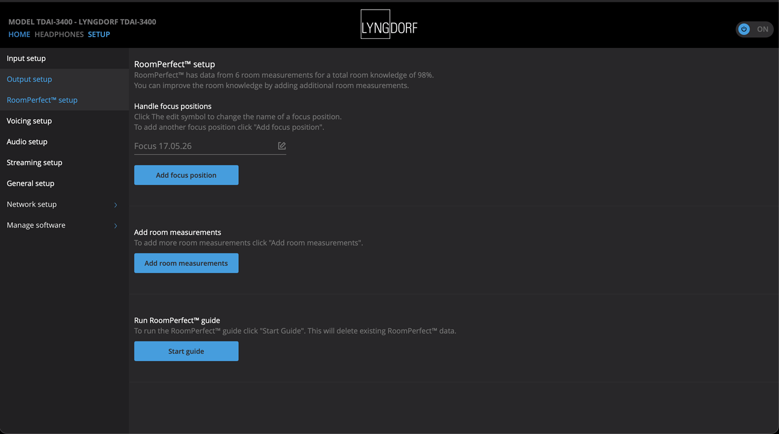779x434 pixels.
Task: Click the line starting 'To add more room measurements'
Action: pos(248,243)
